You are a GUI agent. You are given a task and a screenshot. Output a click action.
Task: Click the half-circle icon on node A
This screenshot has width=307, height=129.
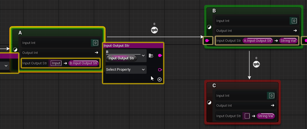15,50
